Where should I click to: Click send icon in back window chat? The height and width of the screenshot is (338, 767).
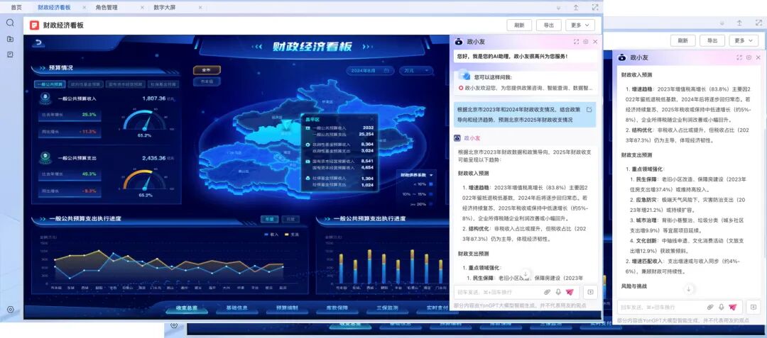click(732, 308)
